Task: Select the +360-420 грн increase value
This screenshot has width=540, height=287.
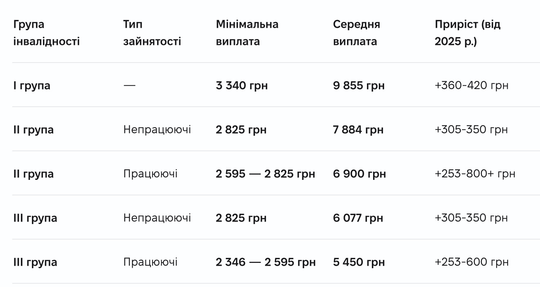Action: point(471,86)
